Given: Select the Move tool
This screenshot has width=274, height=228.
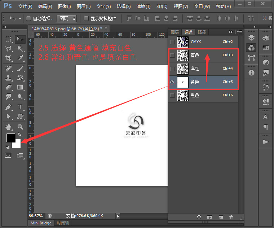Looking at the screenshot, I should 20,39.
